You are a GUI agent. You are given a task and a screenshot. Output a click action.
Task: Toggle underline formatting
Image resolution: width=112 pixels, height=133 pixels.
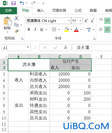click(x=41, y=29)
